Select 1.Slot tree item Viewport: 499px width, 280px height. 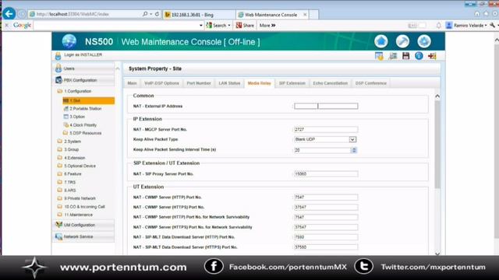(88, 100)
